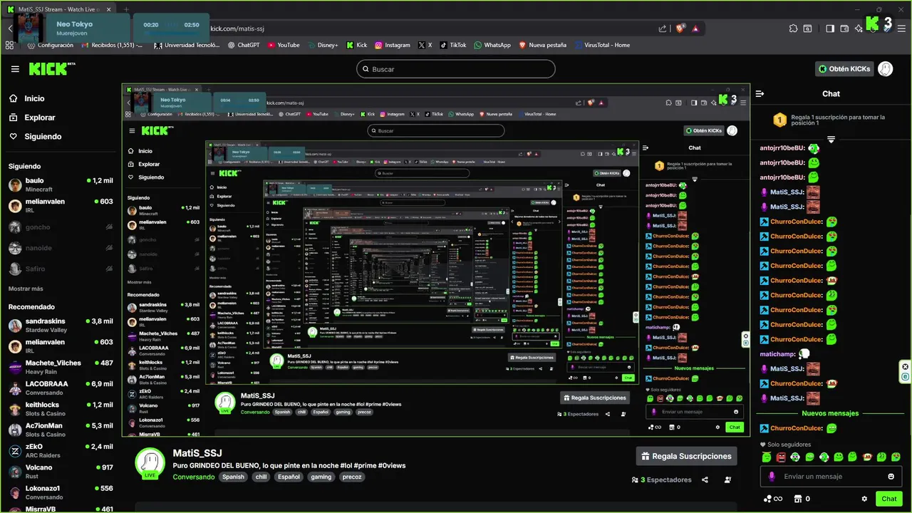Open Explorar in sidebar

(x=39, y=118)
